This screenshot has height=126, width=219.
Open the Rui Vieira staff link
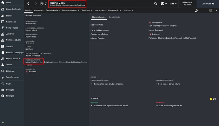click(x=48, y=62)
